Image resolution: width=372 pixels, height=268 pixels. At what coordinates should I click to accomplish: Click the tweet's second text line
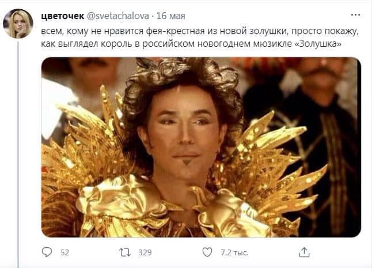pyautogui.click(x=191, y=44)
